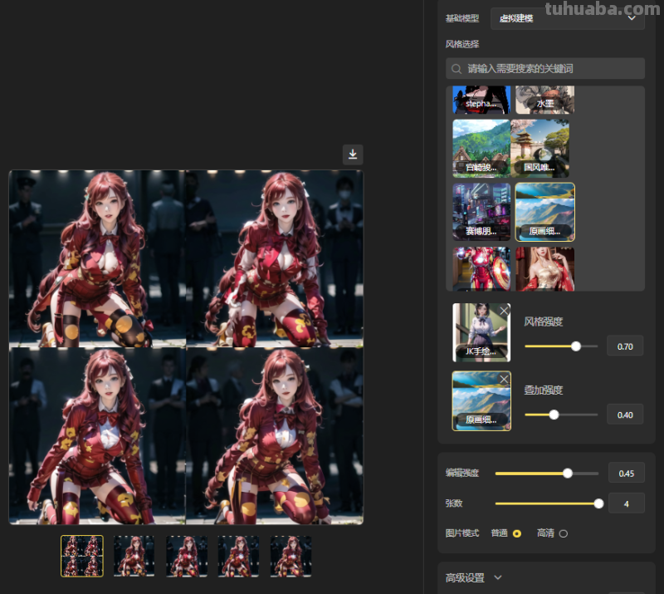Adjust the 编辑强度 slider
This screenshot has height=594, width=664.
568,474
